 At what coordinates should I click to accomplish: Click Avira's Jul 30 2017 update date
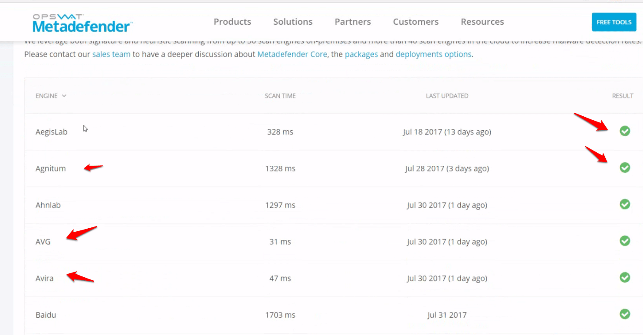point(447,278)
